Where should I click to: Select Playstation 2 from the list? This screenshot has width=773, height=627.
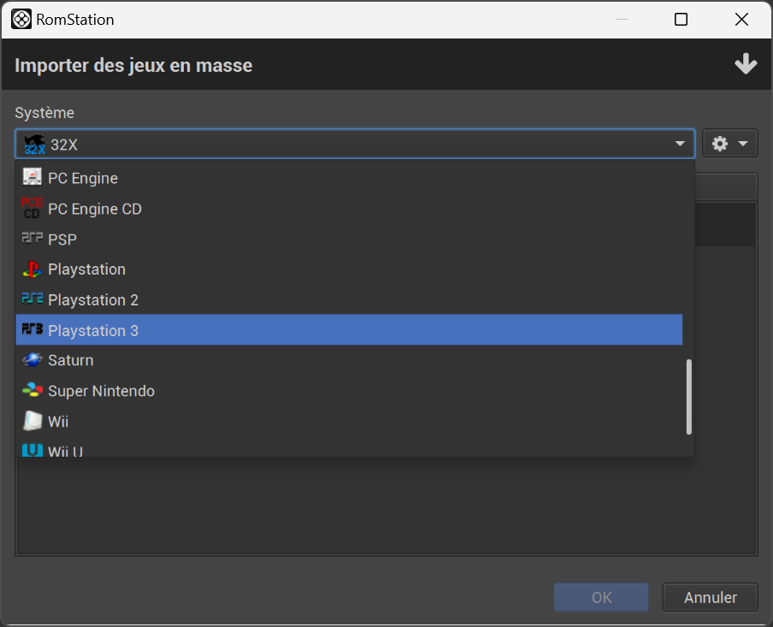point(92,299)
